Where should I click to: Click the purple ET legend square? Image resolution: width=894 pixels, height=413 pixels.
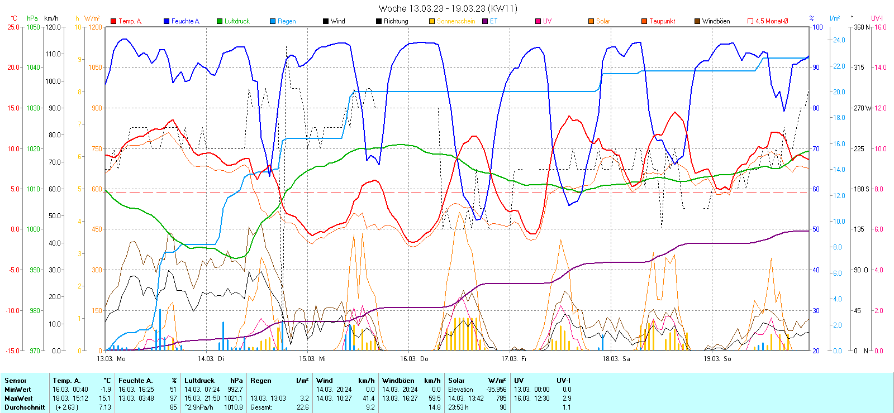tap(485, 21)
